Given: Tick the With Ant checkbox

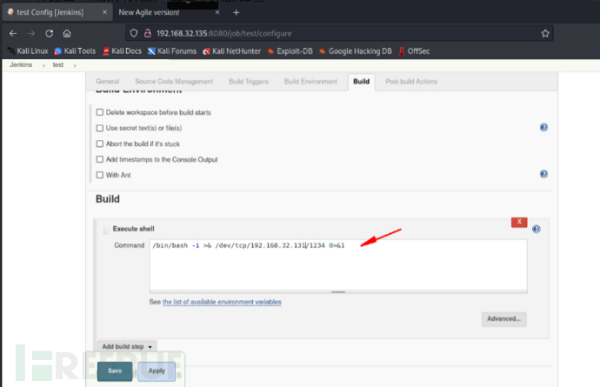Looking at the screenshot, I should [x=100, y=175].
